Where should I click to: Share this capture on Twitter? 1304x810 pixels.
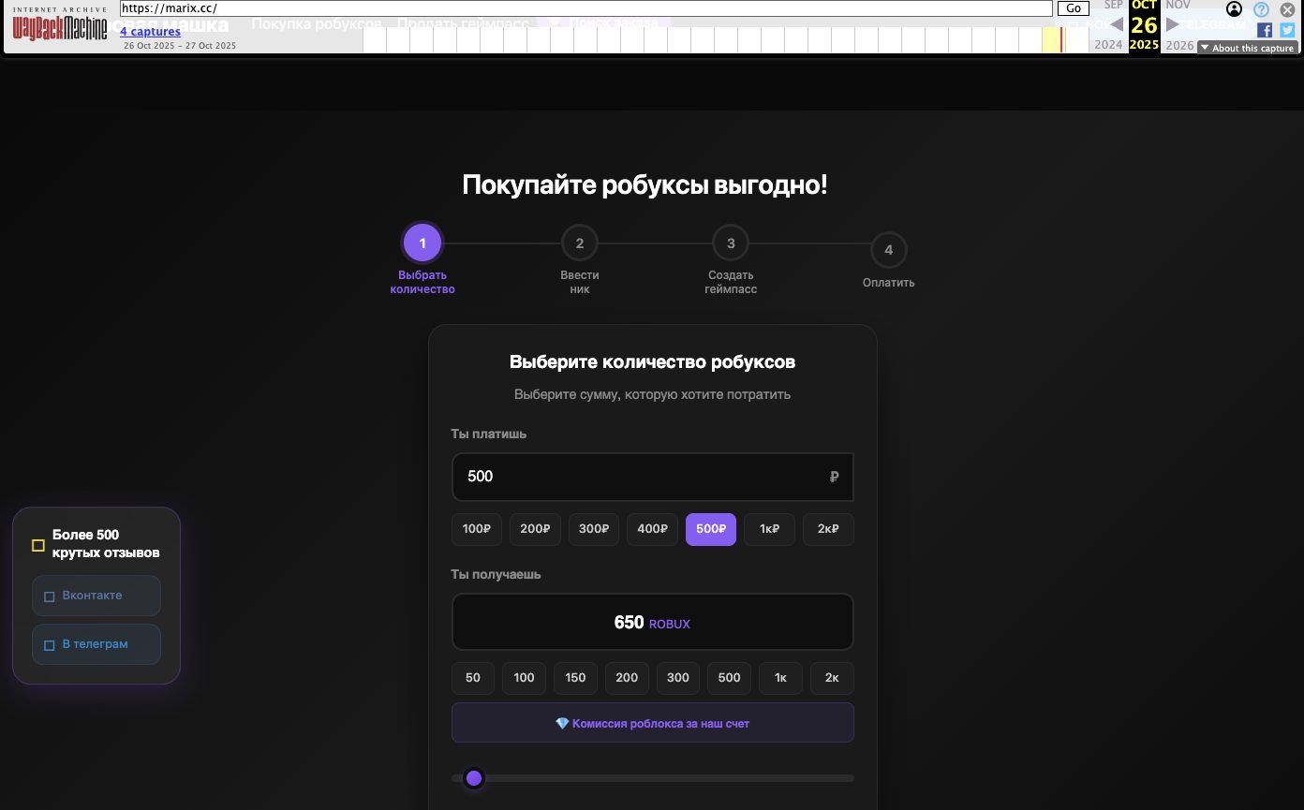[1287, 30]
